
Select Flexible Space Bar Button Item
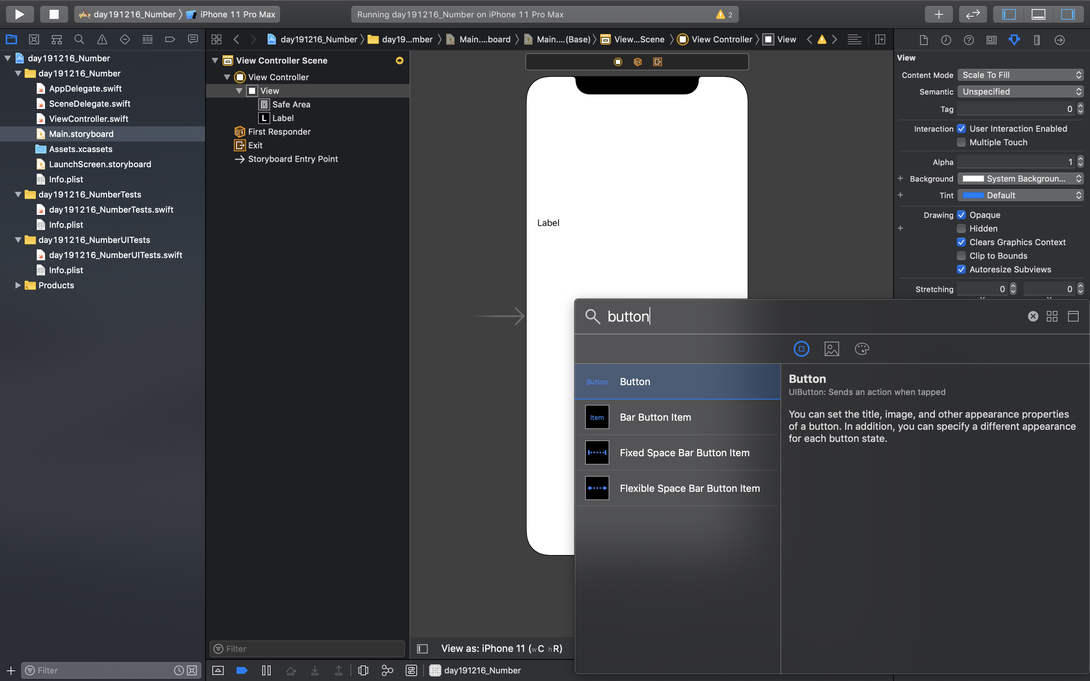[689, 488]
